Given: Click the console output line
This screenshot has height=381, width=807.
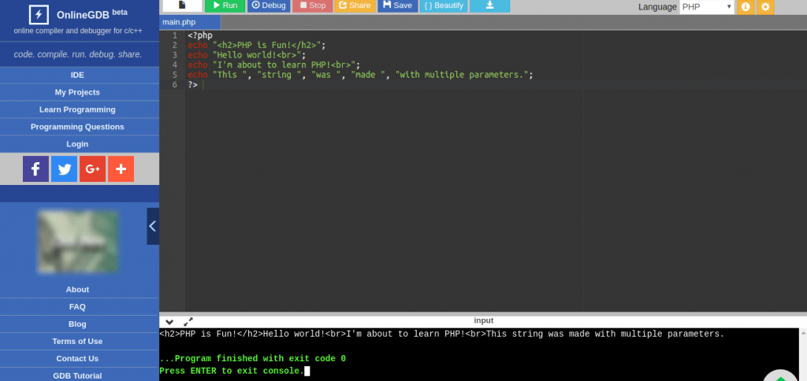Looking at the screenshot, I should (441, 335).
